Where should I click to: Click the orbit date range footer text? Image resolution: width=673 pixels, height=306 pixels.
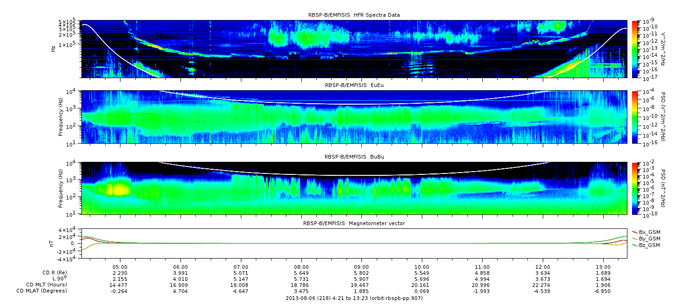click(x=354, y=297)
